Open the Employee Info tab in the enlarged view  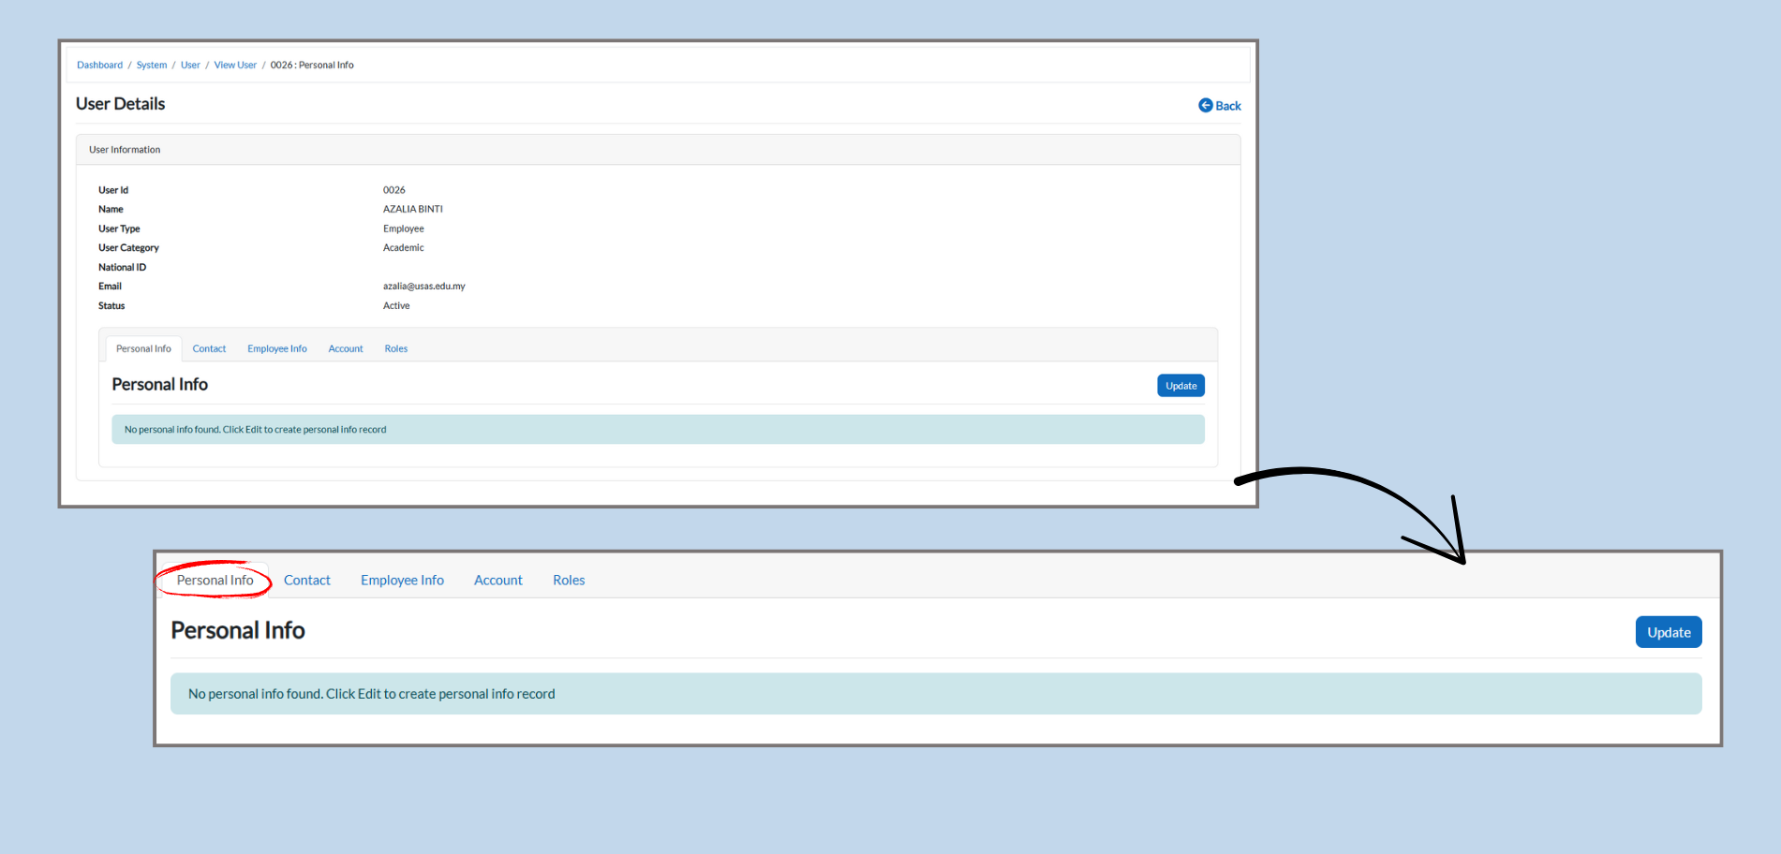tap(402, 581)
